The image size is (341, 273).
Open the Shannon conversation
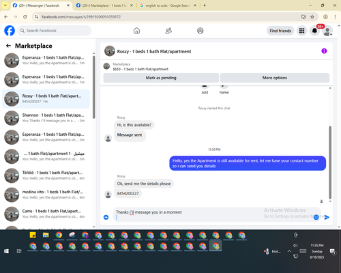(x=46, y=118)
